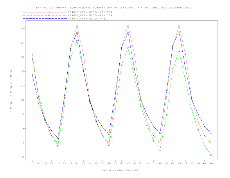Click x-axis tick label 45
This screenshot has width=230, height=178.
128,163
